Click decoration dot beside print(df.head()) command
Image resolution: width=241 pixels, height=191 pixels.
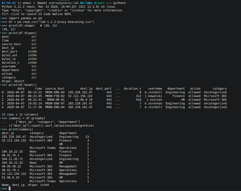point(0,85)
